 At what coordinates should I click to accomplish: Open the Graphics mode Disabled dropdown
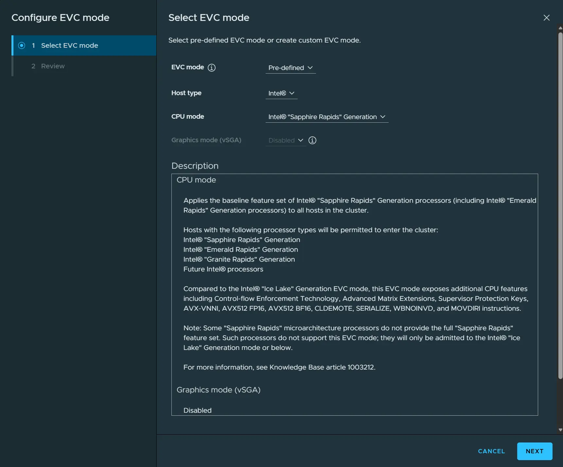pos(286,140)
